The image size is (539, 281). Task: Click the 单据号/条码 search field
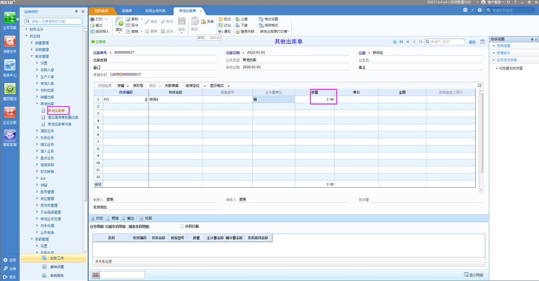click(445, 42)
